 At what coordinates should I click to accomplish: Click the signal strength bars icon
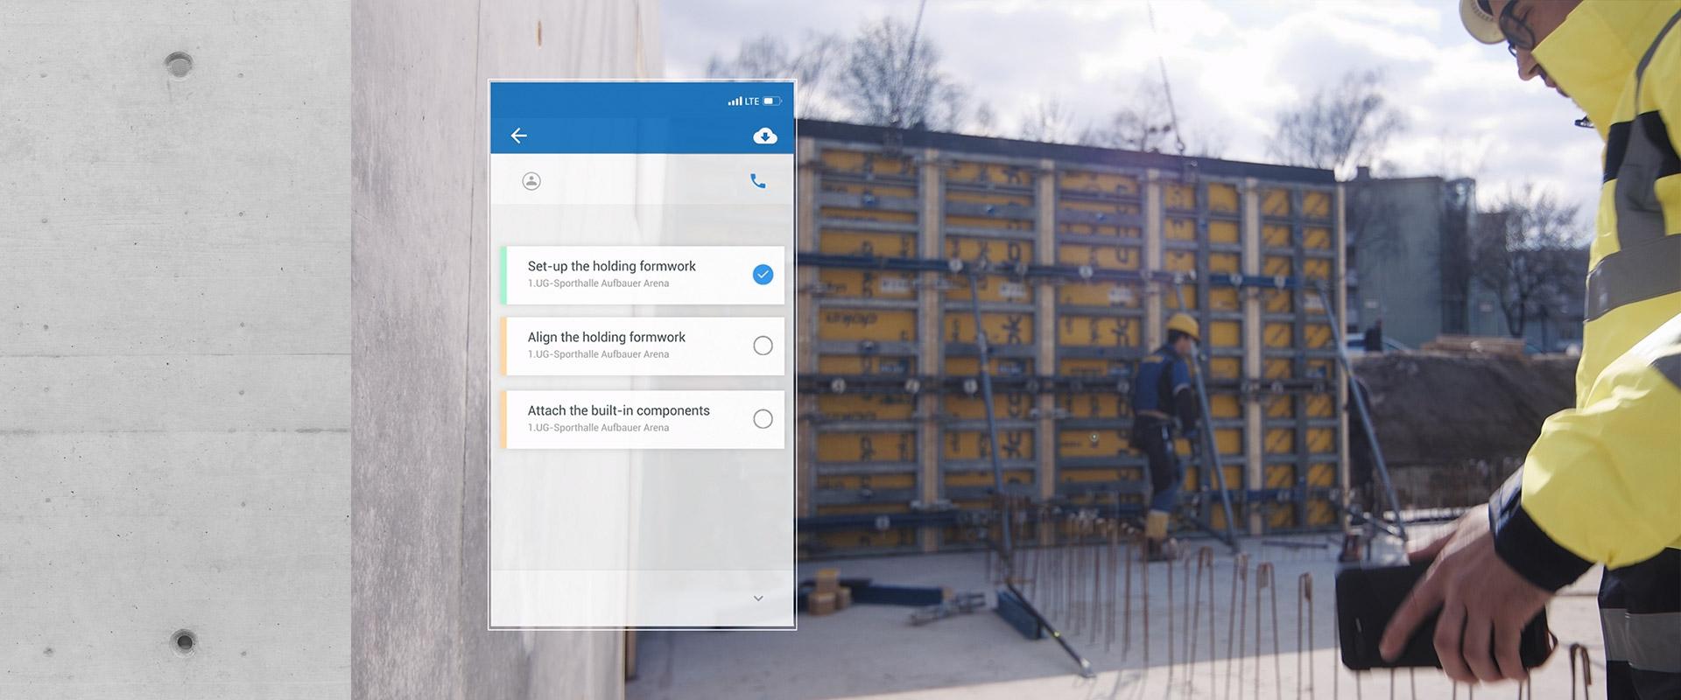735,101
